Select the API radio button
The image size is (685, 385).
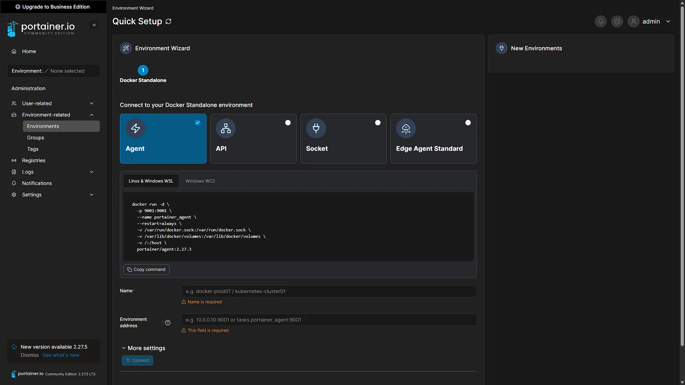pos(288,123)
